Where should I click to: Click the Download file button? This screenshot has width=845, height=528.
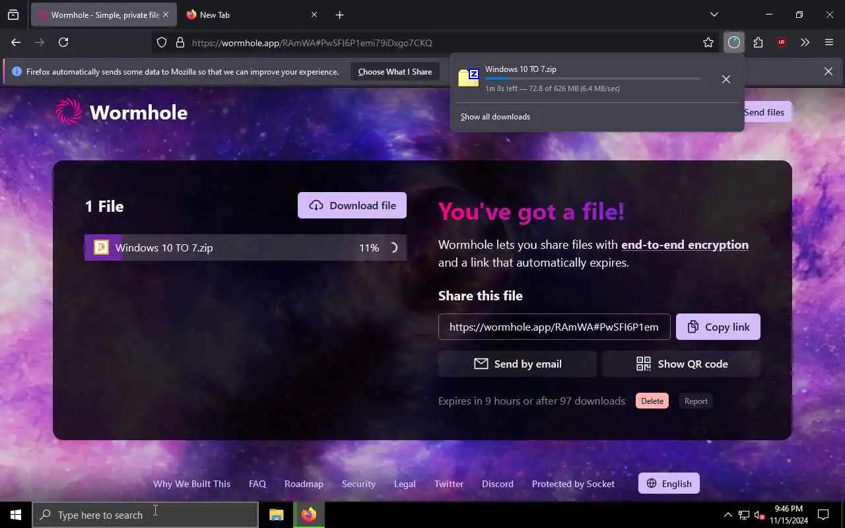tap(352, 205)
